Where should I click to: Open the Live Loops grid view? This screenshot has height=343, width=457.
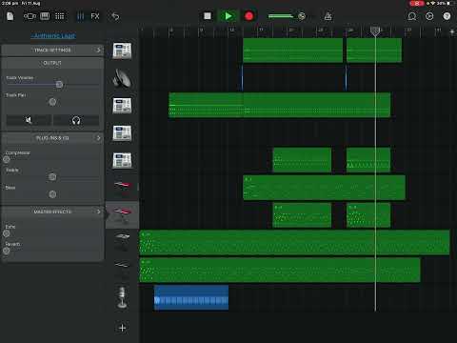pos(60,16)
